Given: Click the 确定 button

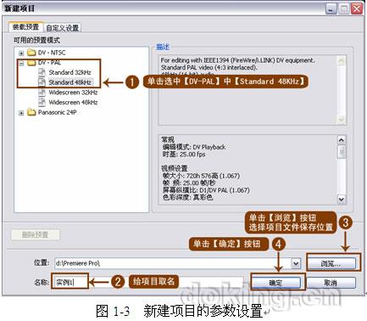Looking at the screenshot, I should 275,283.
